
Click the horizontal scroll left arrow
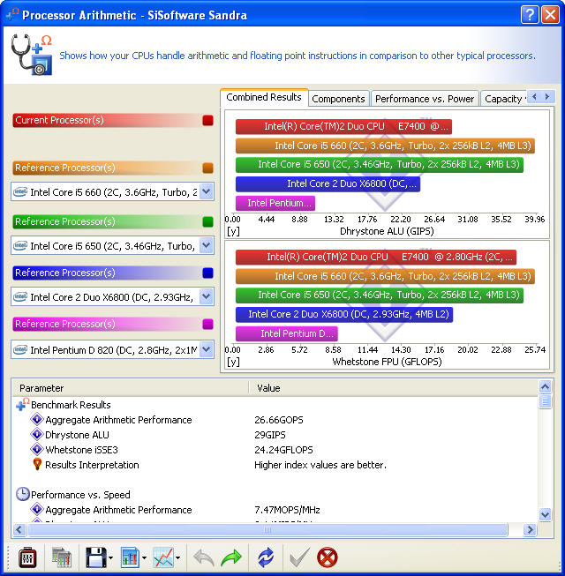tap(19, 529)
